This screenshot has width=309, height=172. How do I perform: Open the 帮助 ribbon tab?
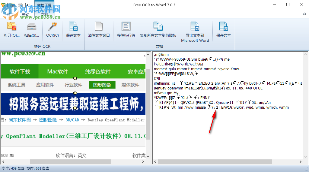[26, 14]
